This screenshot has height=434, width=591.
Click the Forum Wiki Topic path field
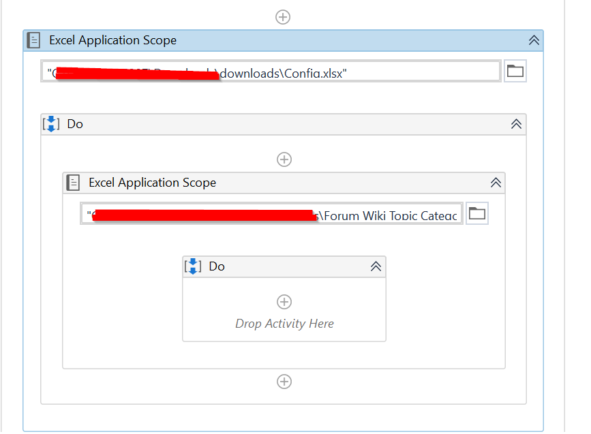(273, 213)
